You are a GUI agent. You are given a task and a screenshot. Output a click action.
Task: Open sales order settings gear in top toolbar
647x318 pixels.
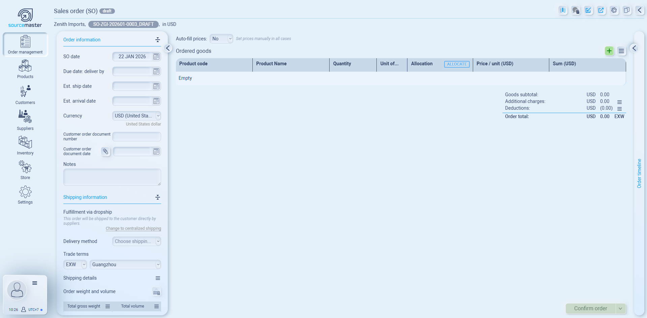click(x=614, y=10)
